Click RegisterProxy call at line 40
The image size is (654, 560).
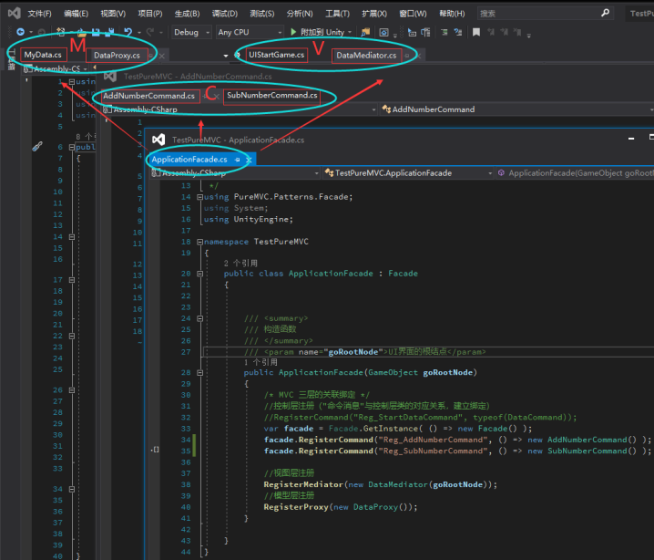point(296,507)
